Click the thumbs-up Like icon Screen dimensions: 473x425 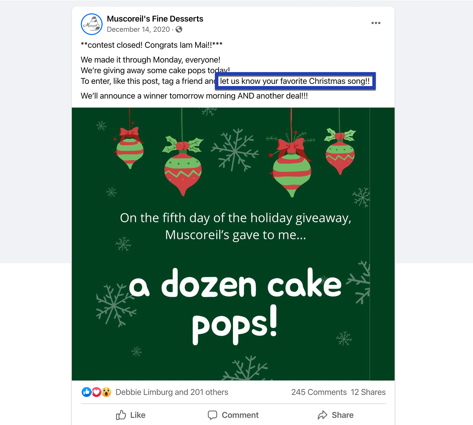tap(121, 415)
